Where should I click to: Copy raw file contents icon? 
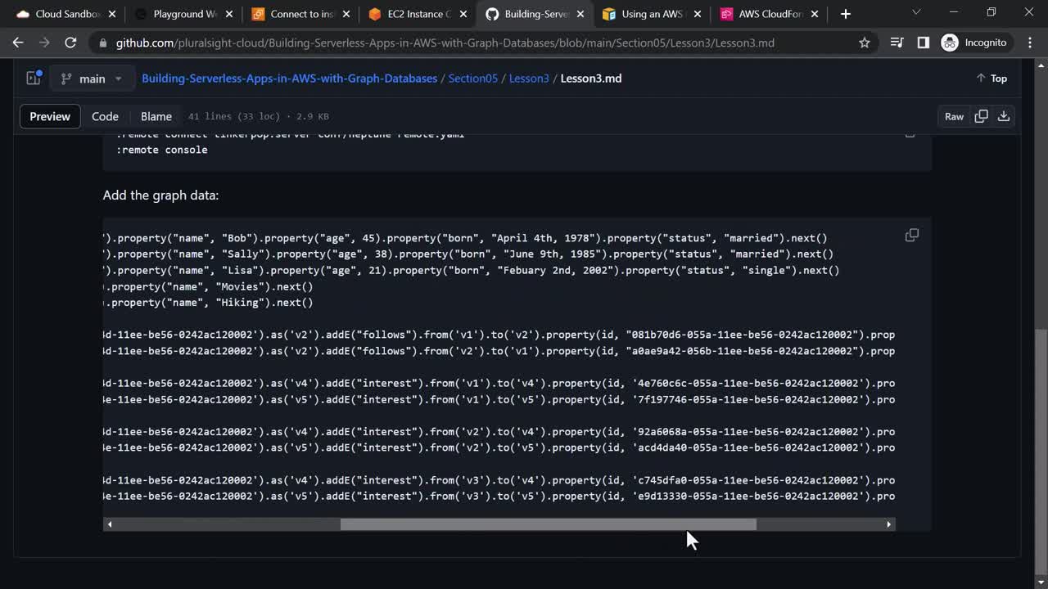pos(981,116)
